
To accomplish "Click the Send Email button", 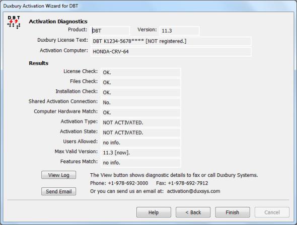I will pos(59,191).
